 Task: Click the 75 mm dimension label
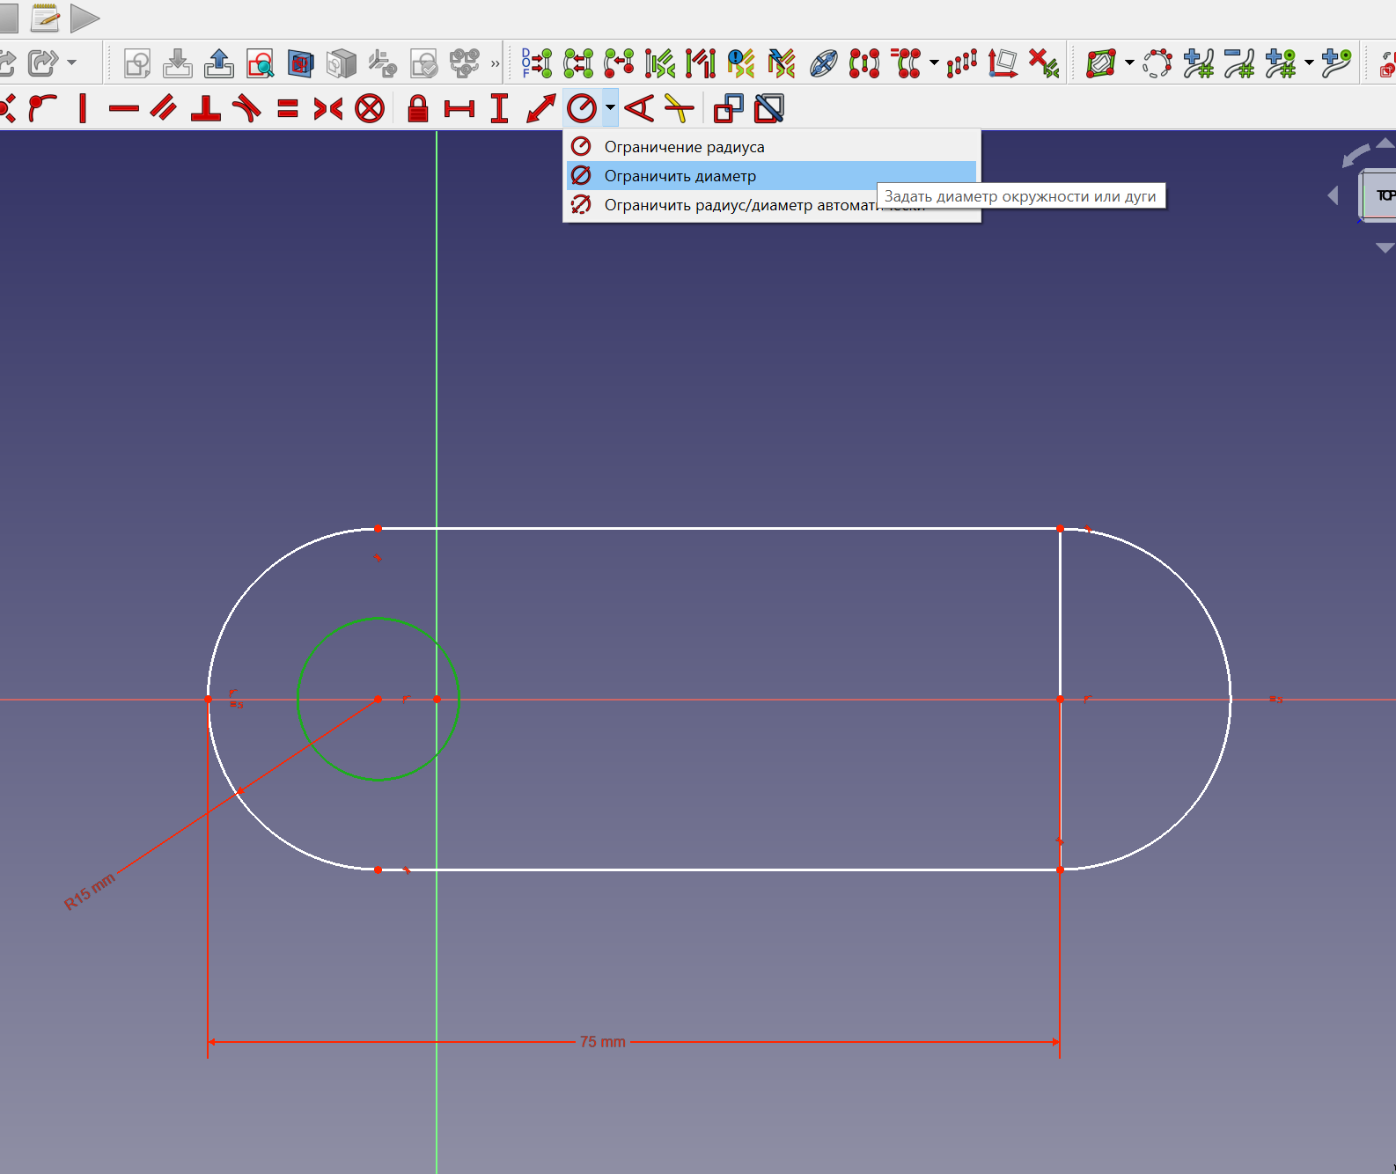coord(603,1042)
